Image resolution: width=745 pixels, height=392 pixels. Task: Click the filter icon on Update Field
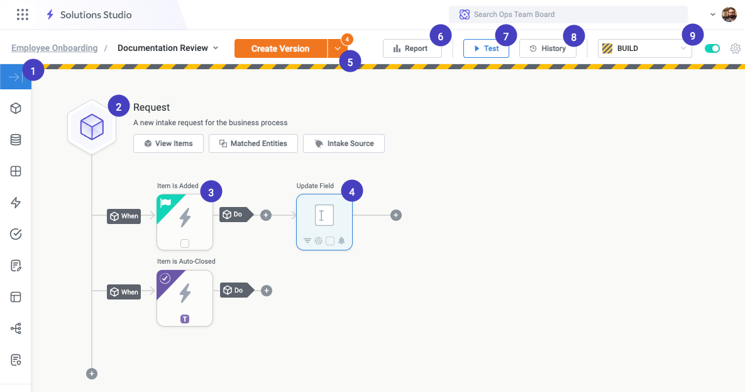[x=307, y=240]
